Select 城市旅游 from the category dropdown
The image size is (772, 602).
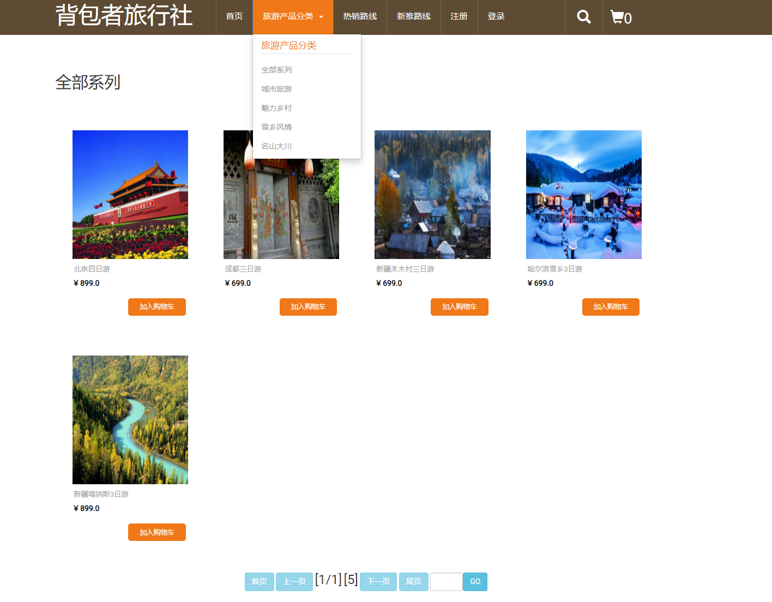pyautogui.click(x=276, y=89)
